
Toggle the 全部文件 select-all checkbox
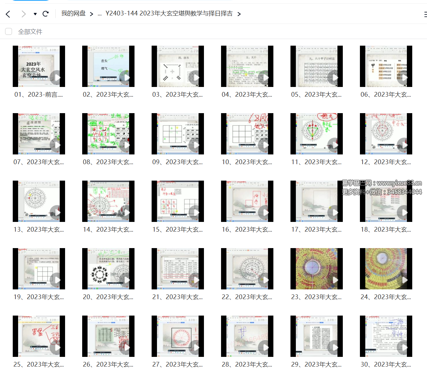(8, 31)
